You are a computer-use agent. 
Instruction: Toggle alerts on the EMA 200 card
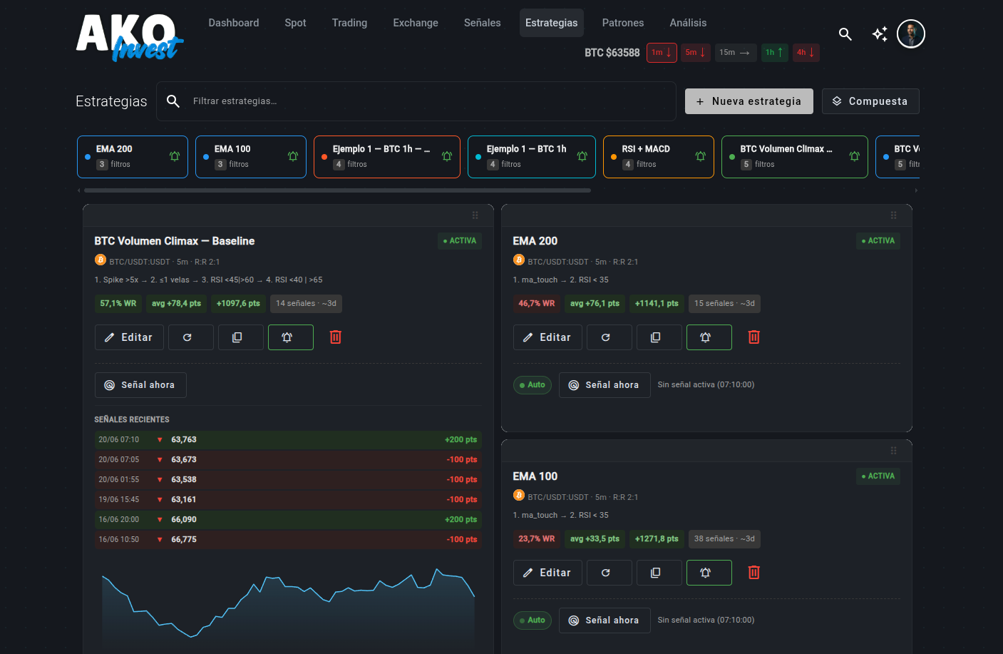709,337
